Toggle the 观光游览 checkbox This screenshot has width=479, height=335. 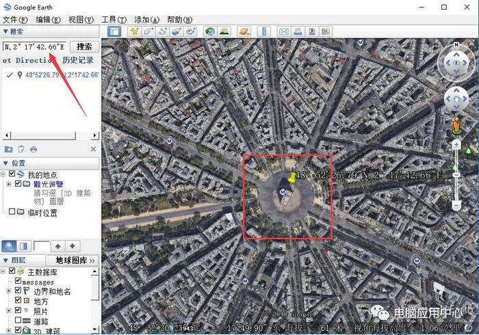(18, 183)
